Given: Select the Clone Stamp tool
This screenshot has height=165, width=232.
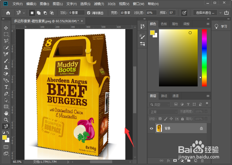Looking at the screenshot, I should (x=6, y=67).
